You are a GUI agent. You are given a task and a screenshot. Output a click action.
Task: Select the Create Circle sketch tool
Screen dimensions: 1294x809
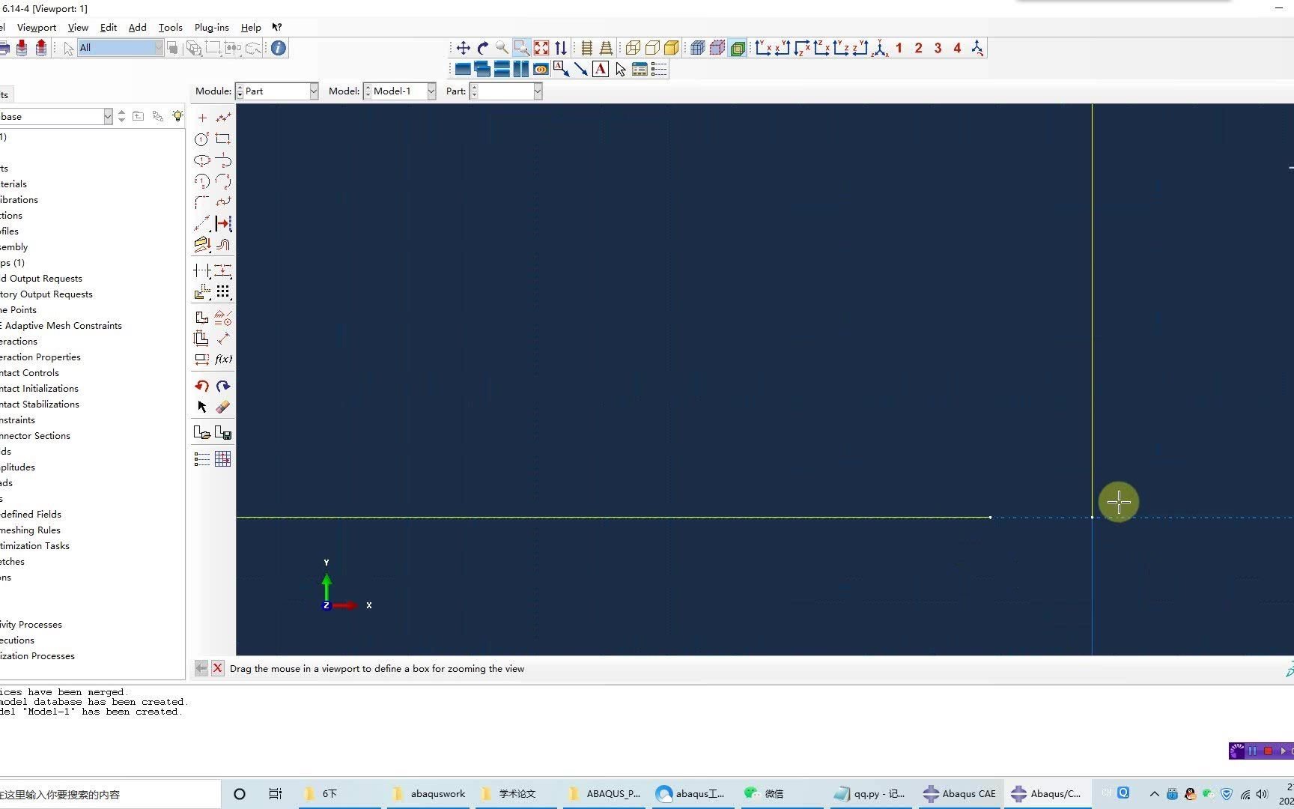pyautogui.click(x=201, y=139)
